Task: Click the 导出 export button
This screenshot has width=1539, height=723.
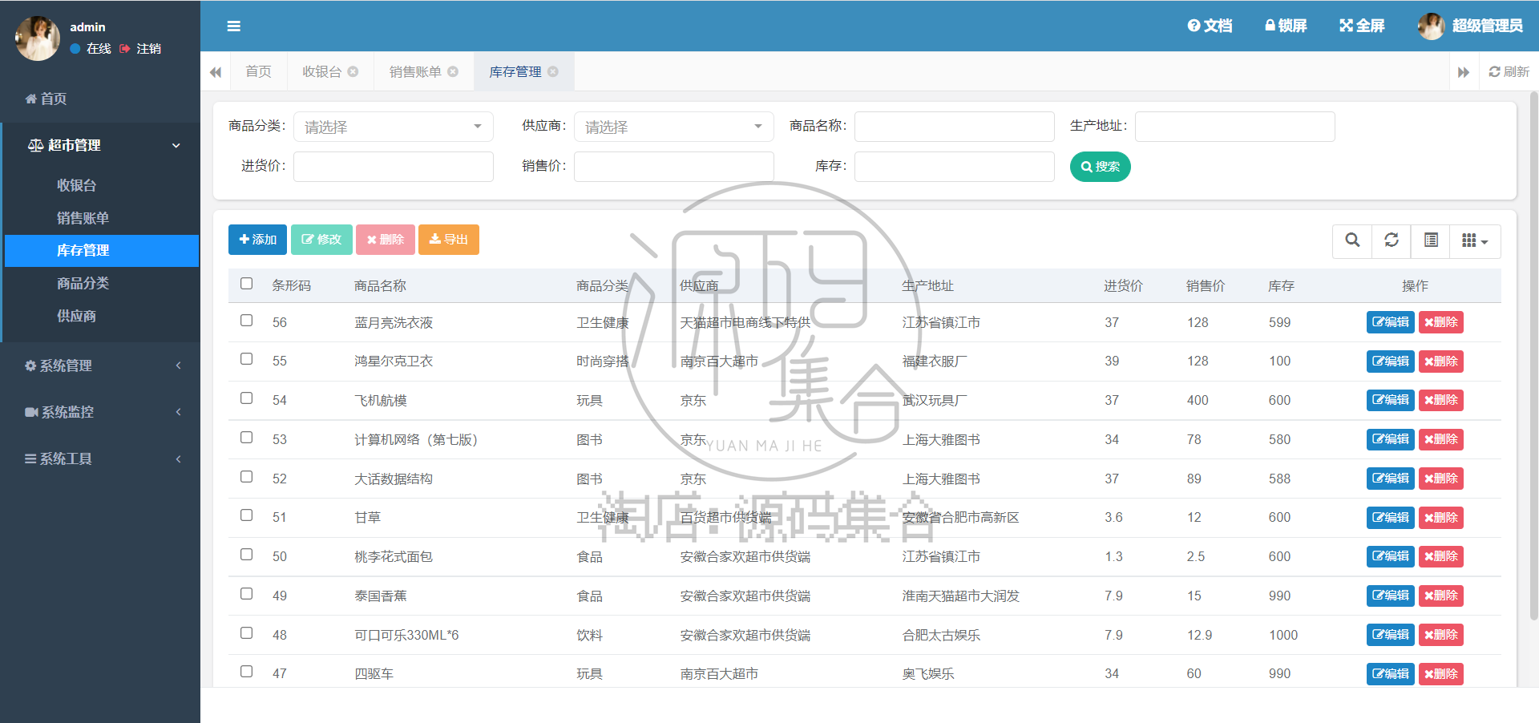Action: pos(449,240)
